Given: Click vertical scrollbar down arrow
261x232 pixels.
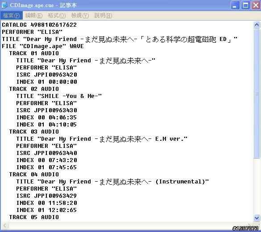Looking at the screenshot, I should [257, 218].
